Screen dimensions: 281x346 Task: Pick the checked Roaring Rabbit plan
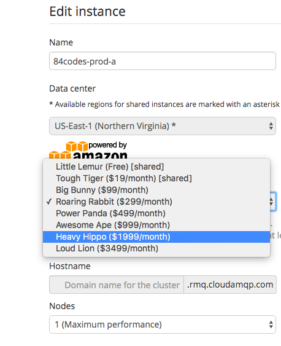[x=156, y=202]
